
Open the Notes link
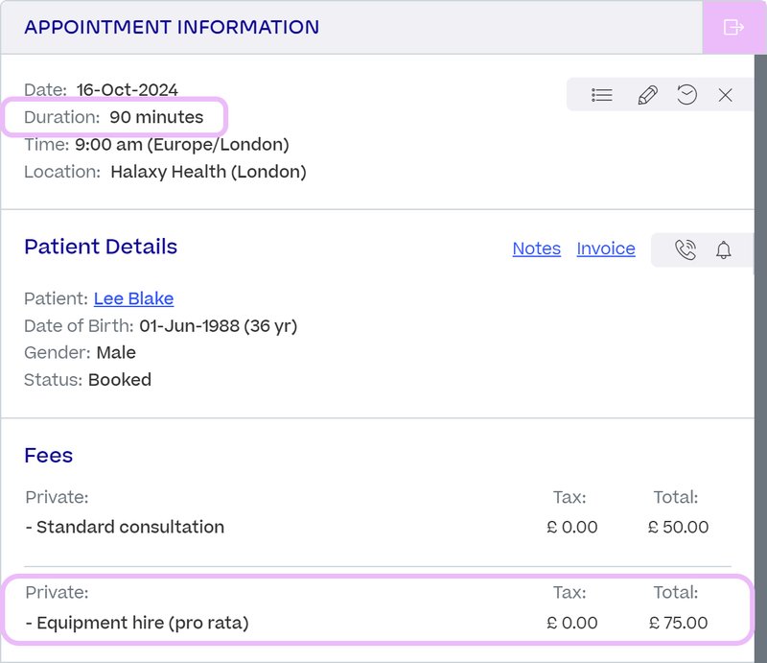[536, 249]
